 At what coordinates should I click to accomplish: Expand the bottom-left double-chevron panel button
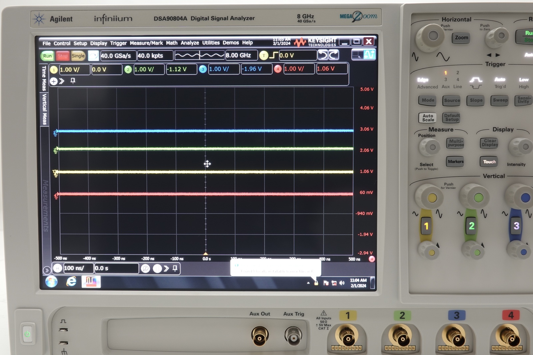point(47,270)
